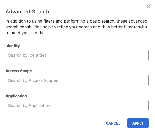Choose the CANCEL text button
This screenshot has width=155, height=133.
tap(113, 123)
